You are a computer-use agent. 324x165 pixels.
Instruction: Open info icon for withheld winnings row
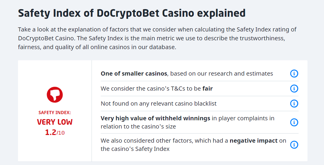click(x=294, y=122)
